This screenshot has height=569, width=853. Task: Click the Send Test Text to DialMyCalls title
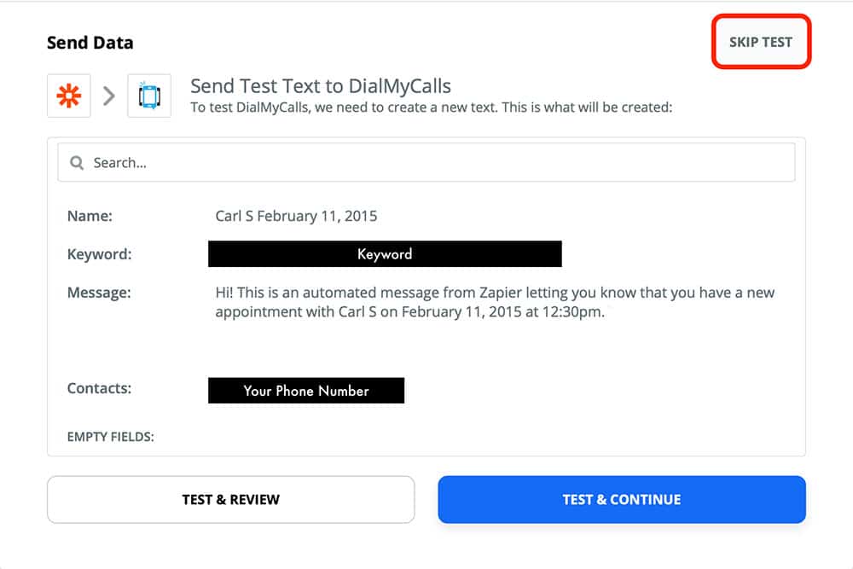(320, 86)
